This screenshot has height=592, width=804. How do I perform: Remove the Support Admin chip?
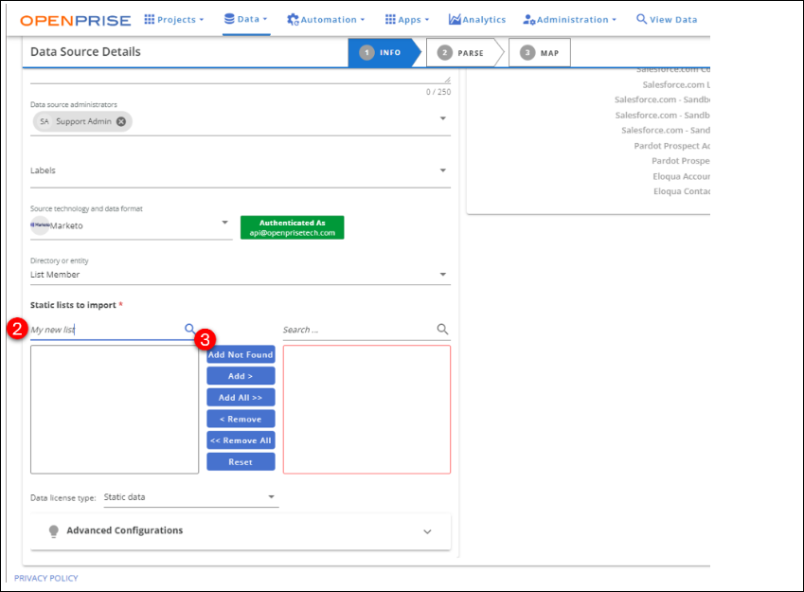click(121, 121)
